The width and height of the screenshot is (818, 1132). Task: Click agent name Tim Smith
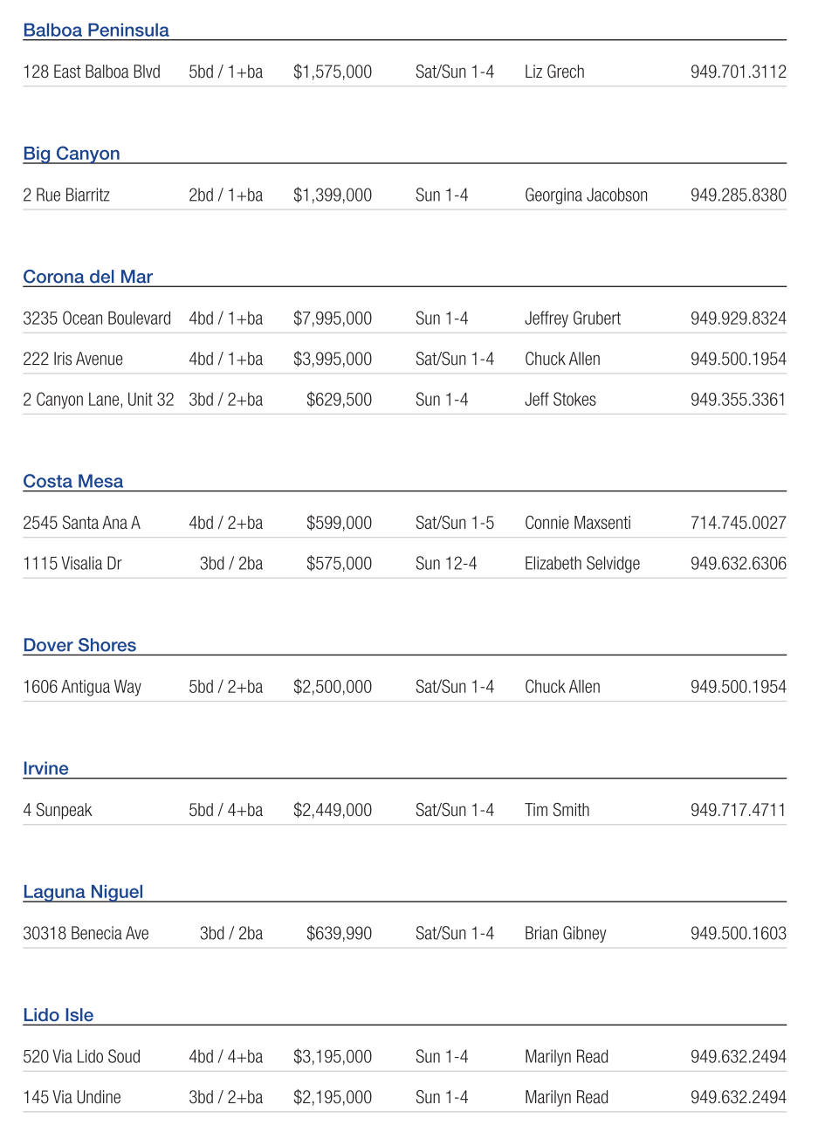557,810
